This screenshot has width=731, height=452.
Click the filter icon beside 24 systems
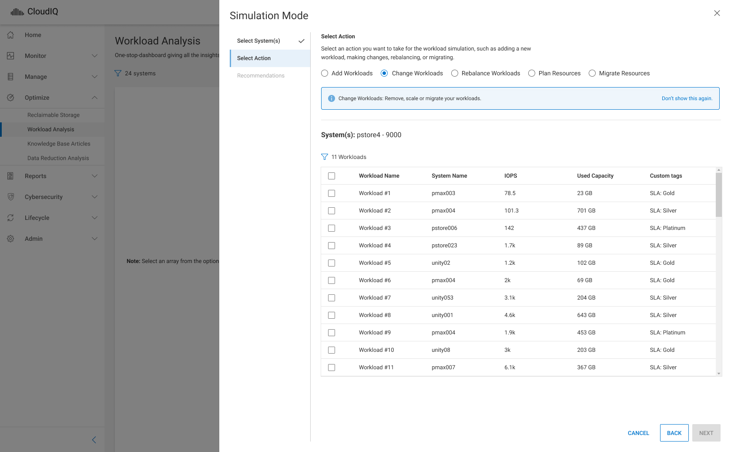(118, 73)
